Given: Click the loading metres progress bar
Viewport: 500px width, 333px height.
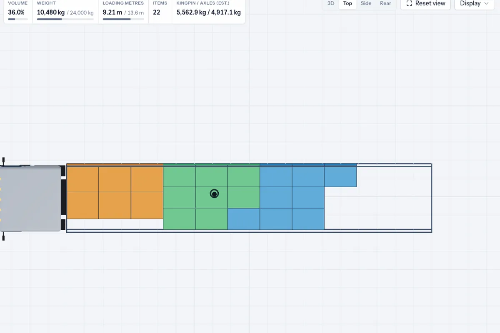Looking at the screenshot, I should point(123,19).
